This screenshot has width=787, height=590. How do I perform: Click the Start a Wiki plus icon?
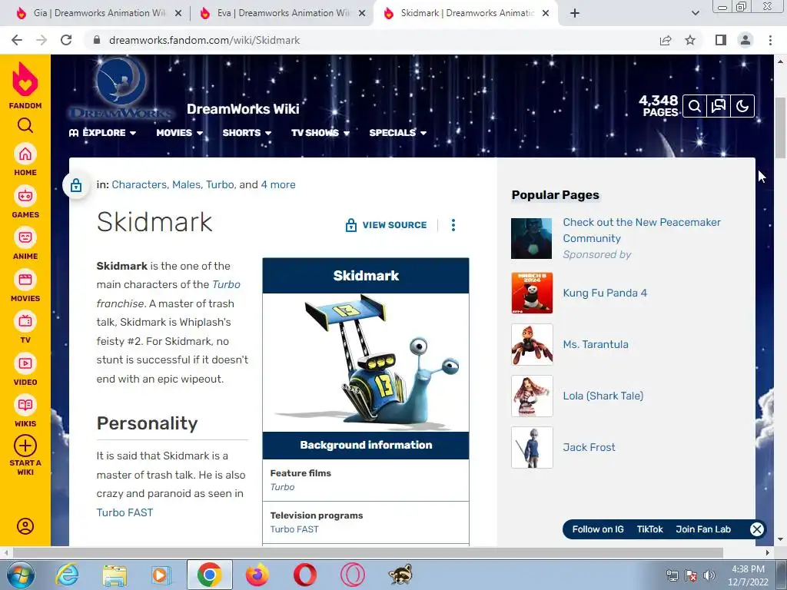point(25,446)
